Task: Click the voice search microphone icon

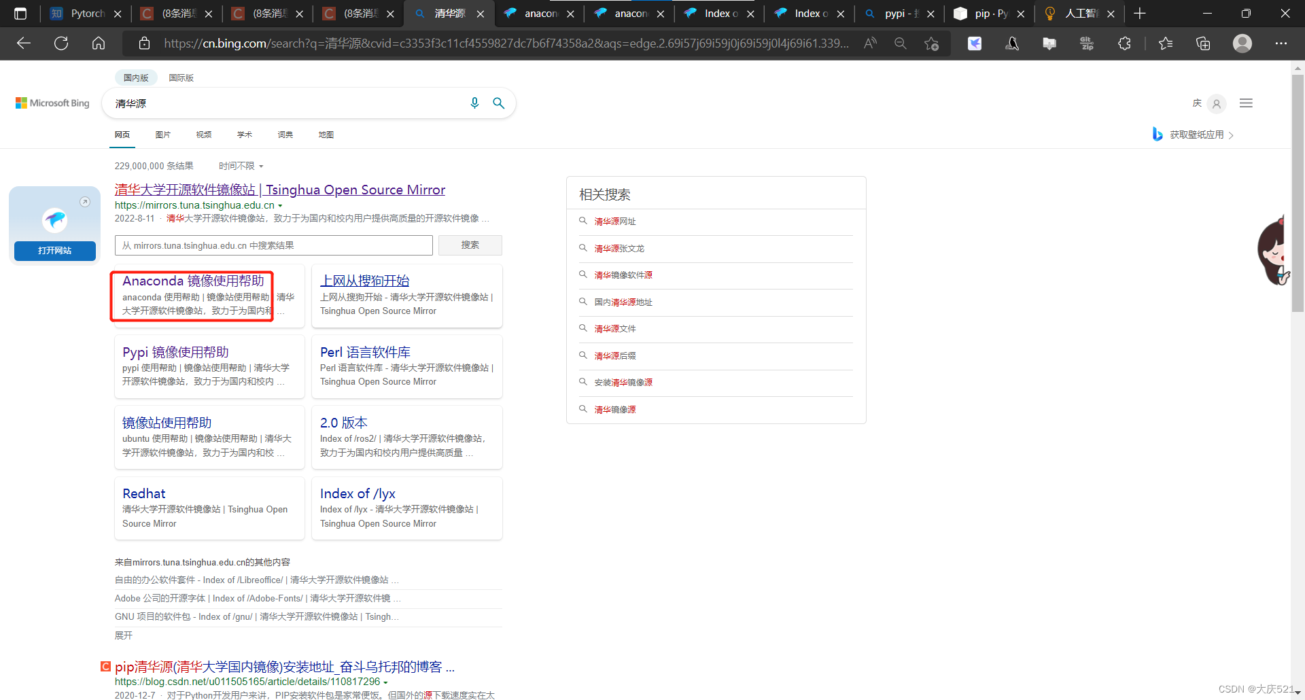Action: [x=474, y=103]
